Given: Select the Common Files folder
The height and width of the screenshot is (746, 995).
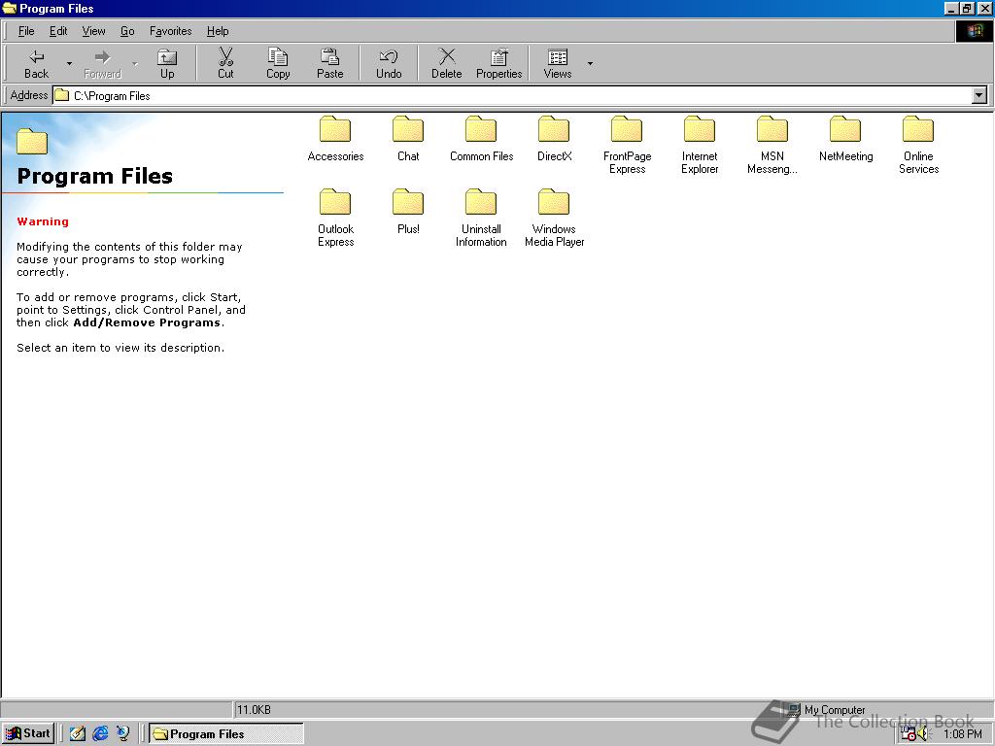Looking at the screenshot, I should point(481,139).
